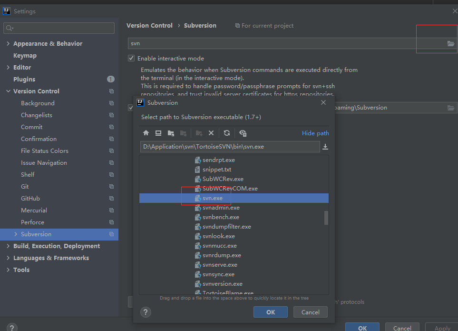This screenshot has width=458, height=331.
Task: Click Version Control breadcrumb link
Action: (149, 25)
